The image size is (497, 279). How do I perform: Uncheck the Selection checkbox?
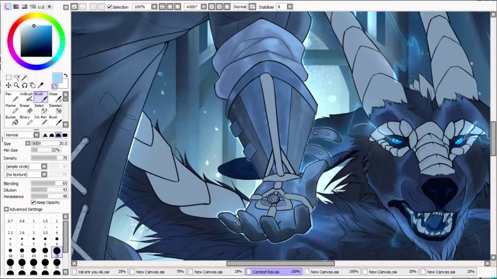(x=109, y=7)
